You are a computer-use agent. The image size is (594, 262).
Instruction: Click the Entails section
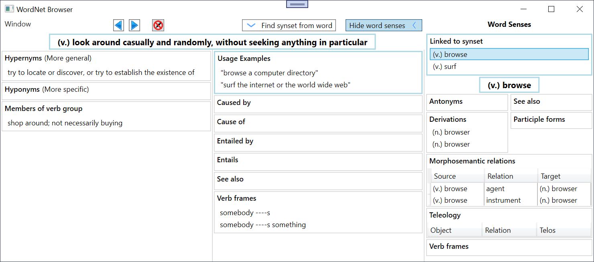coord(318,161)
